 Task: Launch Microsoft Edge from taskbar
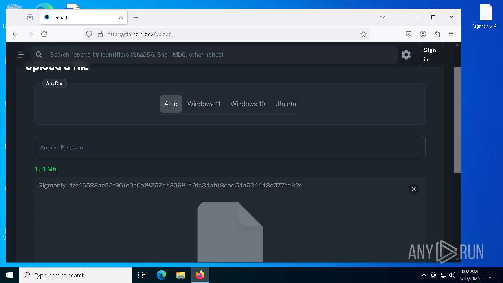click(x=162, y=275)
